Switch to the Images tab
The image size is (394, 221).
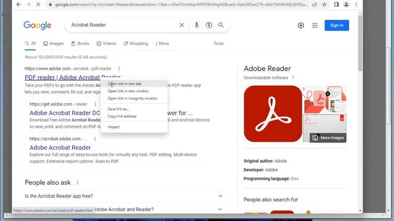pos(54,44)
